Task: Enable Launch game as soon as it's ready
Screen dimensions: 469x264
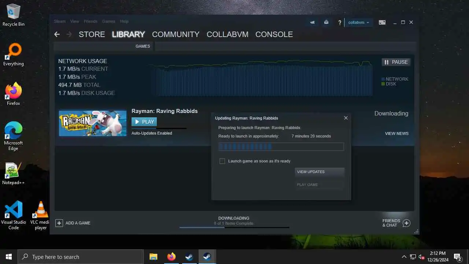Action: coord(222,161)
